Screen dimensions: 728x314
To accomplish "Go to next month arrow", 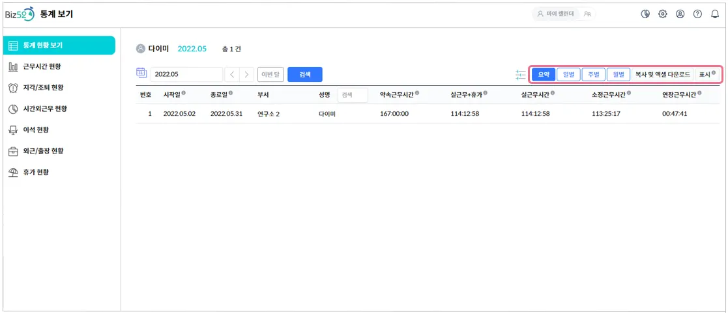I will [x=247, y=75].
